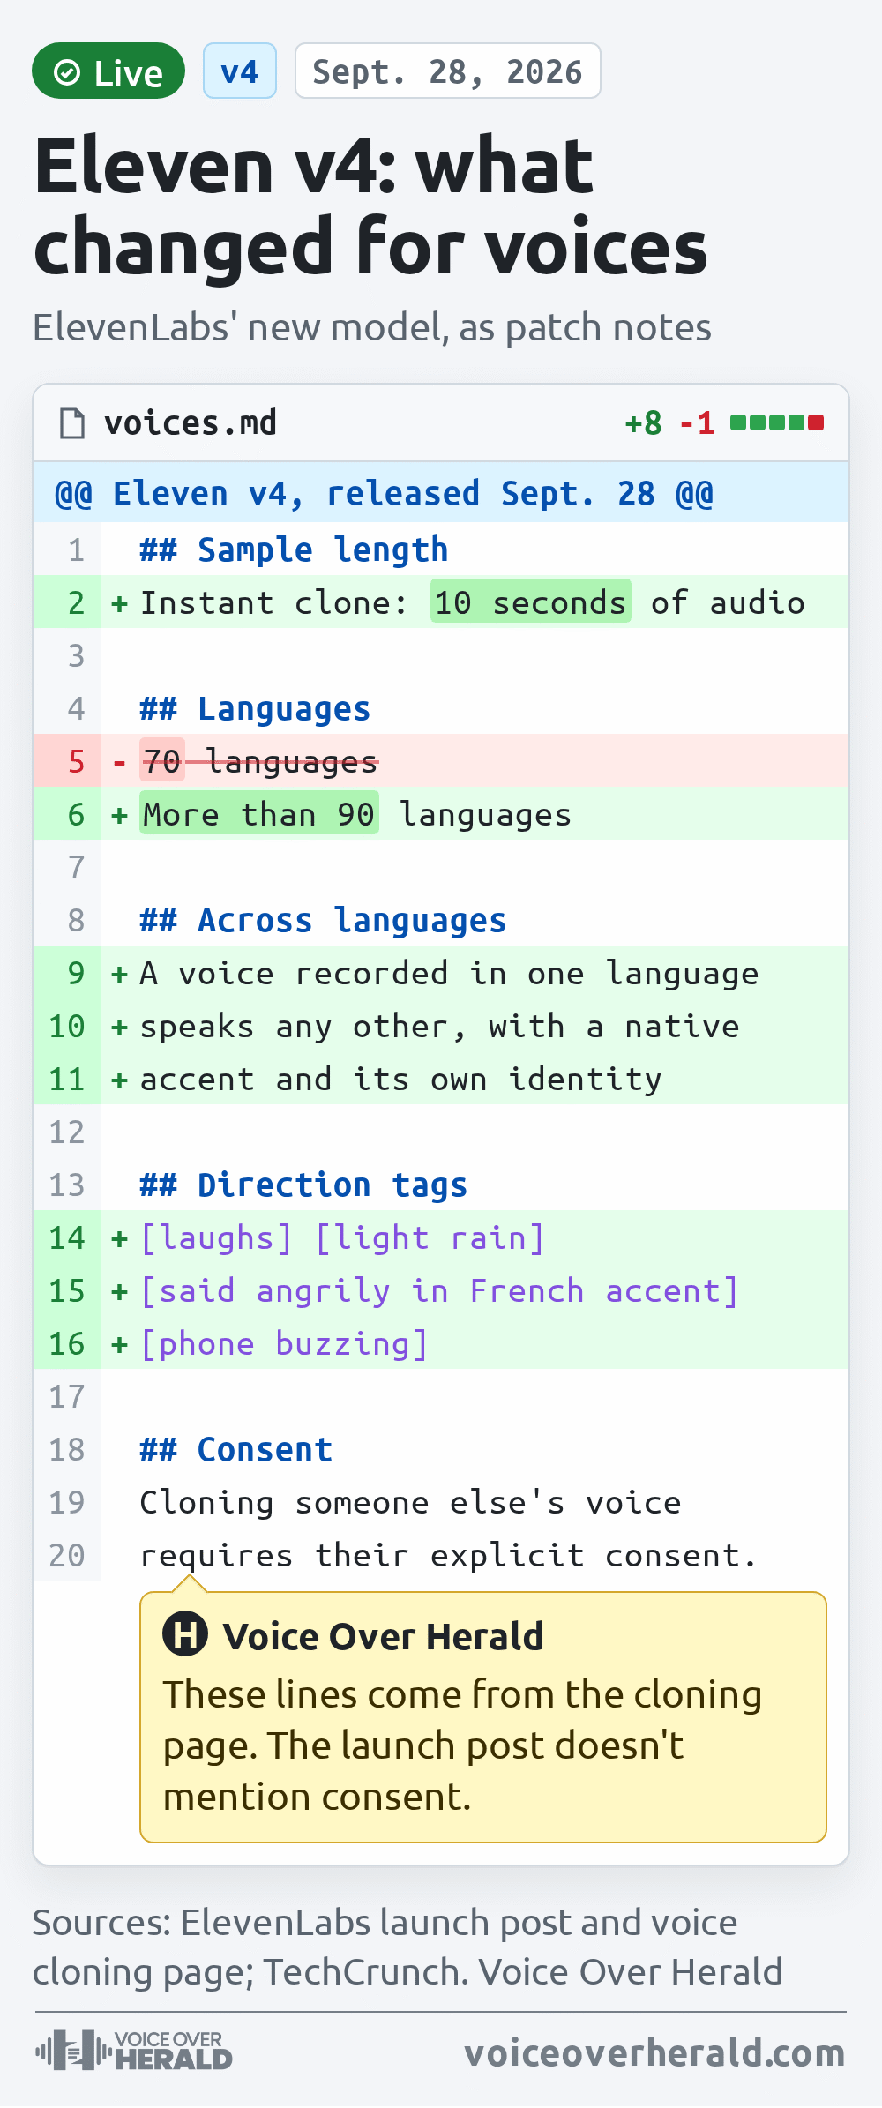
Task: Click the '## Across languages' heading
Action: (x=323, y=920)
